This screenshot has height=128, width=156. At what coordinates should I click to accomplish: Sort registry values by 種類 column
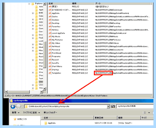click(83, 4)
